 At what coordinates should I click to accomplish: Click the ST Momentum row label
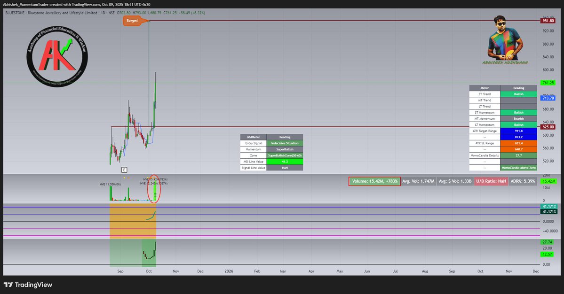485,112
